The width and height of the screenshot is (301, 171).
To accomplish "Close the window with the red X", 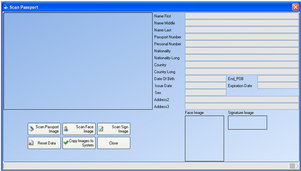I will pyautogui.click(x=295, y=7).
